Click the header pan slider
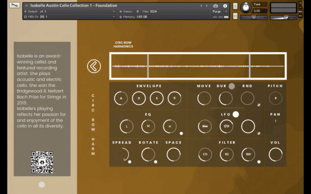Image resolution: width=311 pixels, height=194 pixels. [x=253, y=18]
